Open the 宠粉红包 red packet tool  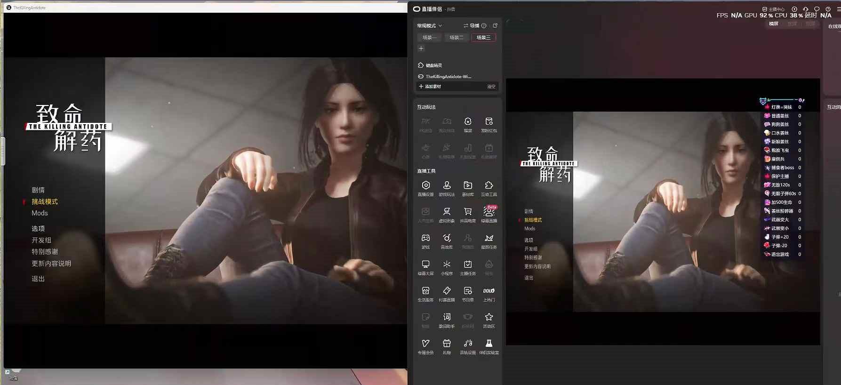pos(489,124)
